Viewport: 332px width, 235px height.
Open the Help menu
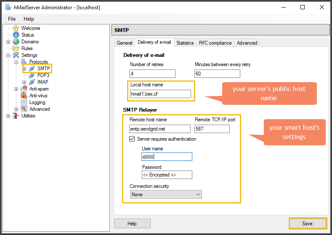click(29, 19)
